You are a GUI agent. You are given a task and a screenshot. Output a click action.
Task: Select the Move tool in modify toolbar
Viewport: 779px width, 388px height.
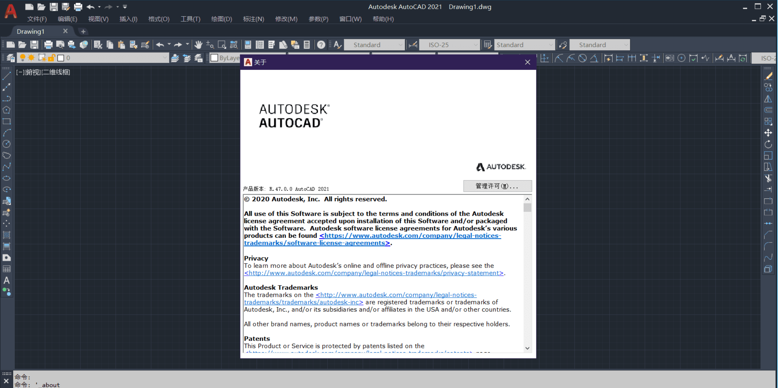click(x=768, y=133)
